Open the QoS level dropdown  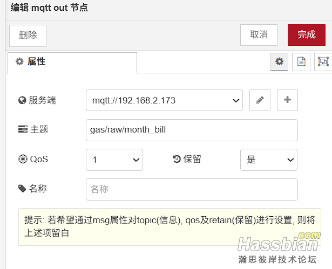114,160
